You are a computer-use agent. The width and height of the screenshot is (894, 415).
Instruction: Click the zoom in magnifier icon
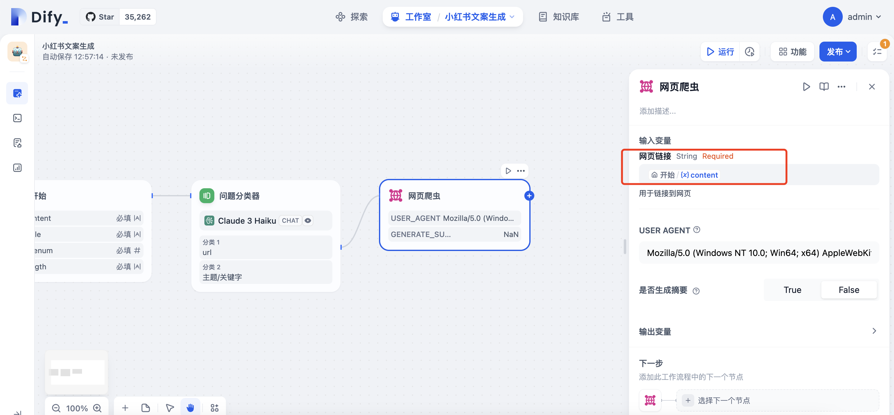click(x=98, y=408)
